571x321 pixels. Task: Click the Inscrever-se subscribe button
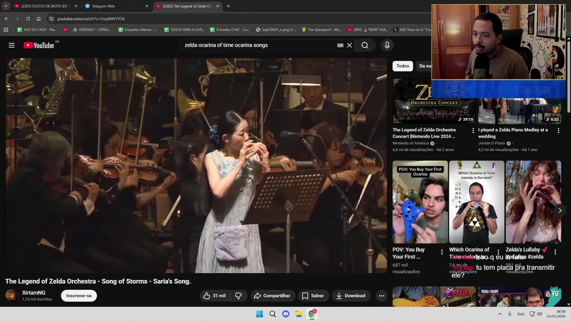pyautogui.click(x=79, y=296)
